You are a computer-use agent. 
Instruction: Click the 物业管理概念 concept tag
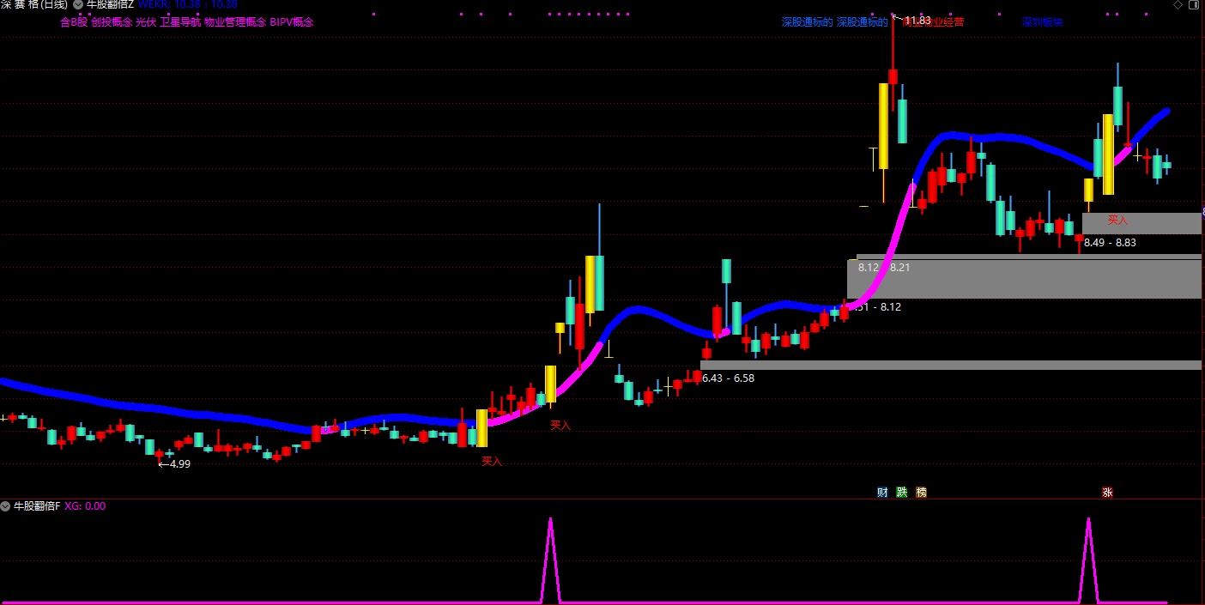pos(236,22)
